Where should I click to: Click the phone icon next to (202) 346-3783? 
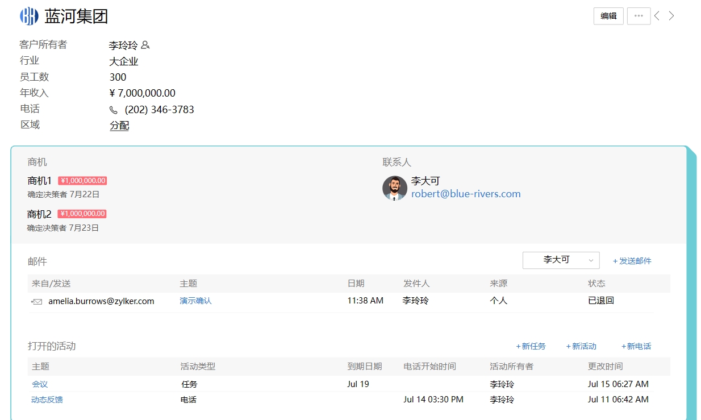pos(114,110)
